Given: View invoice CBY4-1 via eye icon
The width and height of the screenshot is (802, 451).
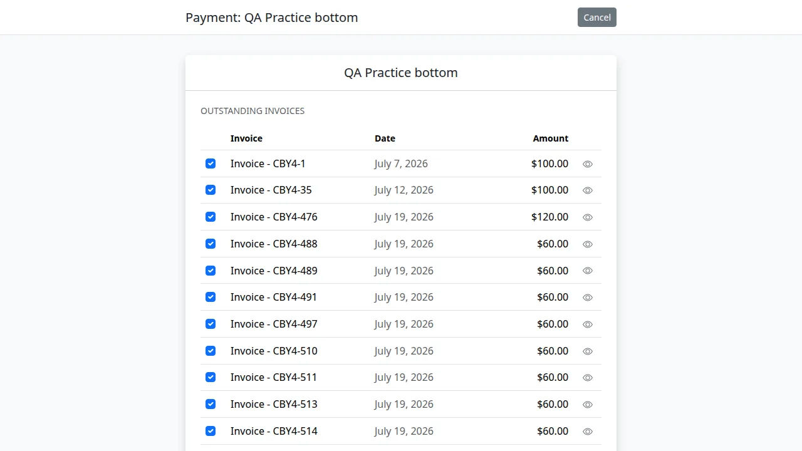Looking at the screenshot, I should (588, 164).
